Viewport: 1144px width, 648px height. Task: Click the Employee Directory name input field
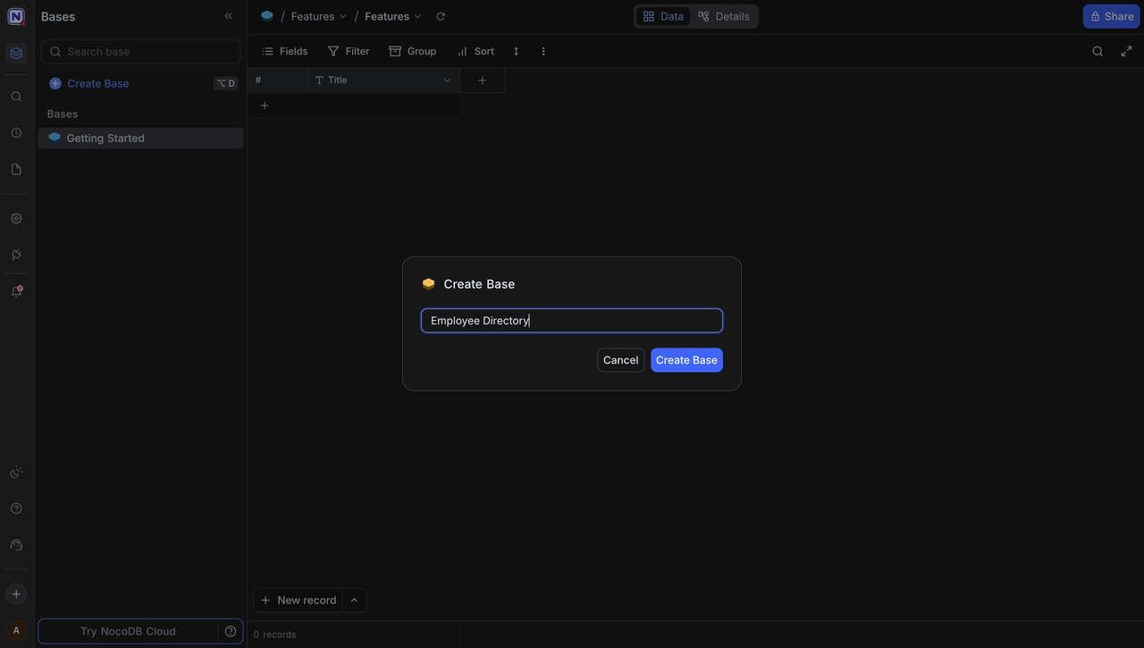click(x=571, y=320)
